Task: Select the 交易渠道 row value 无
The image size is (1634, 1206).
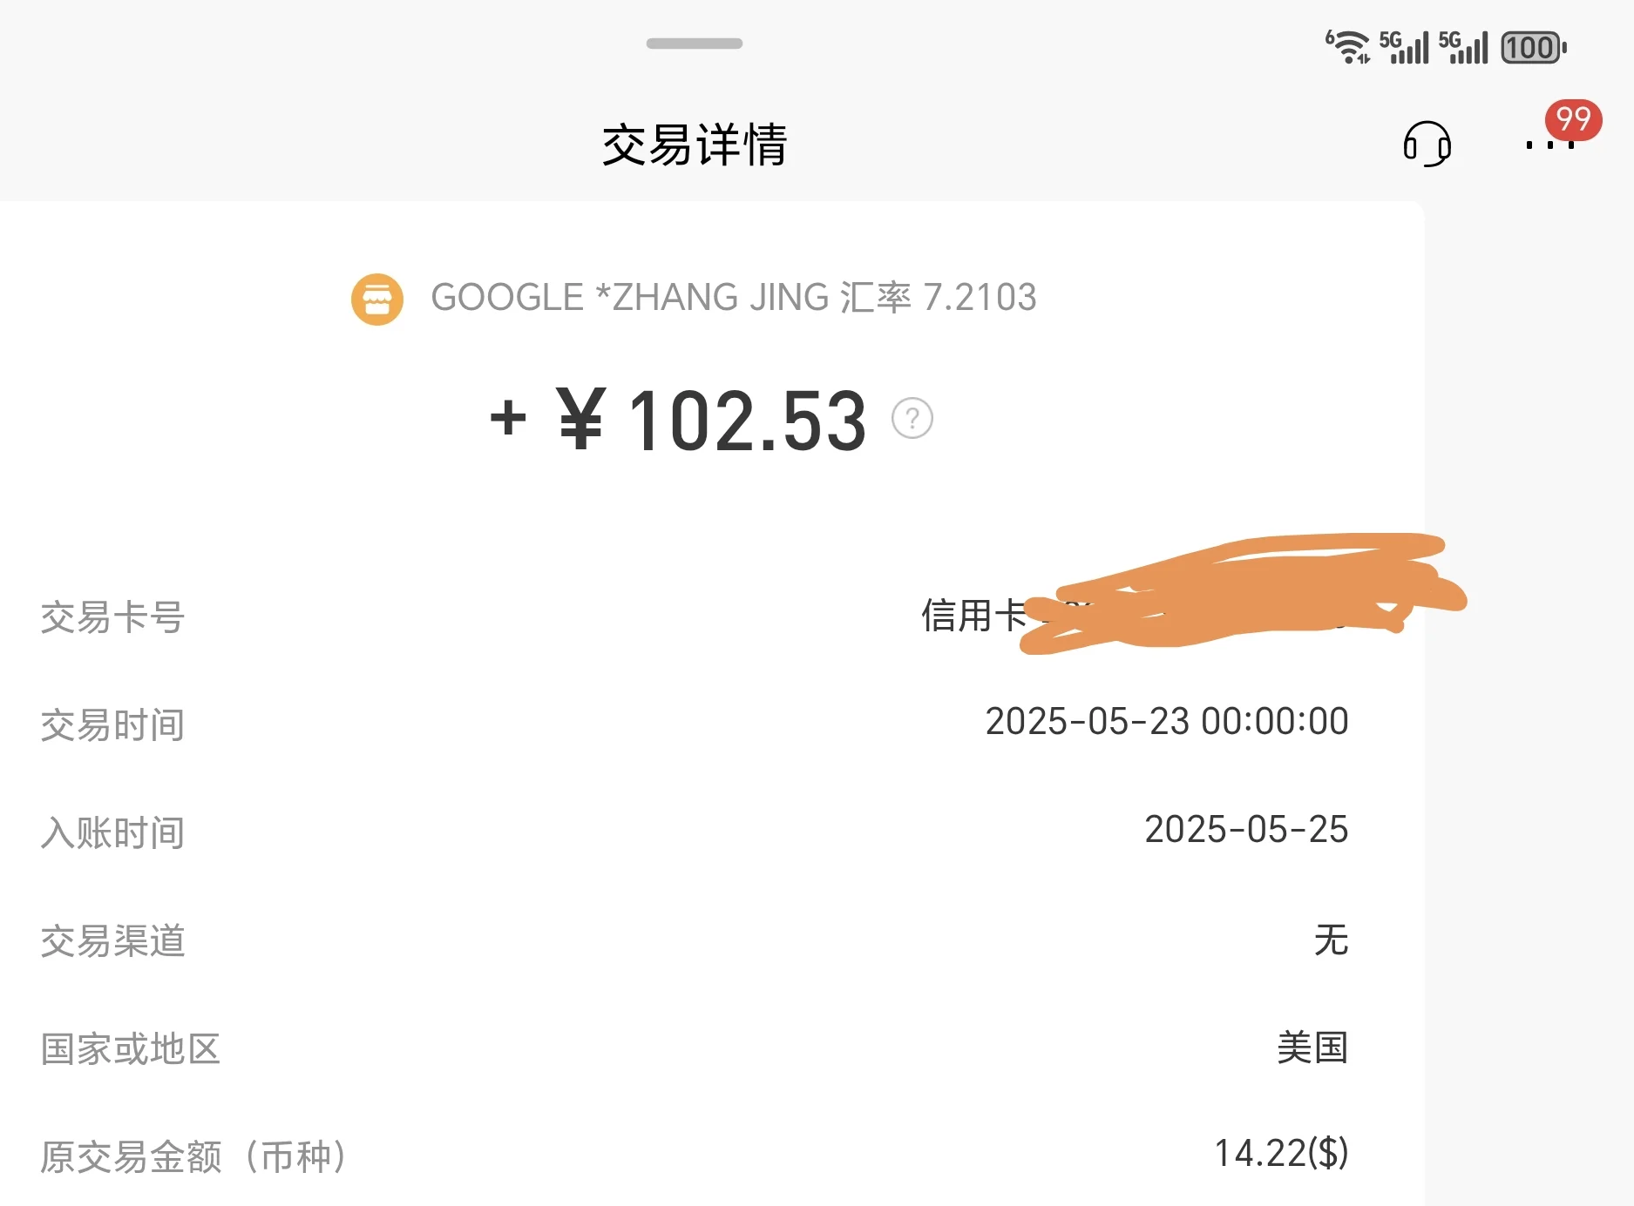Action: [x=1331, y=940]
